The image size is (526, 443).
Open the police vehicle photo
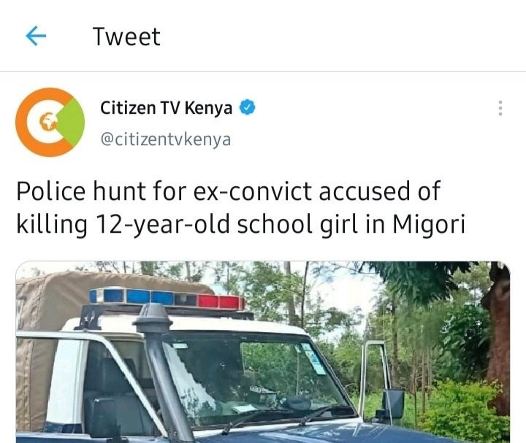(263, 352)
